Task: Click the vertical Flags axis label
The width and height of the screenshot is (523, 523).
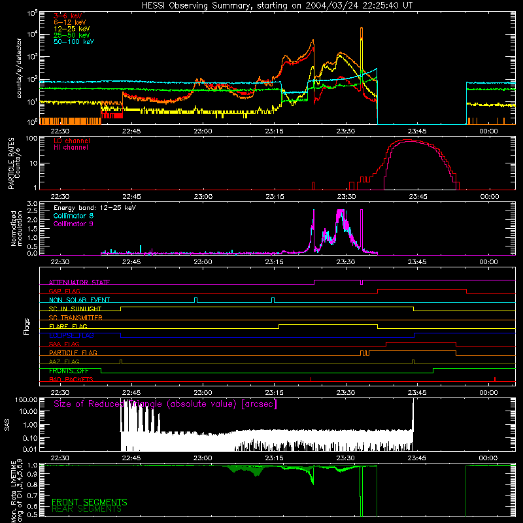Action: coord(27,327)
